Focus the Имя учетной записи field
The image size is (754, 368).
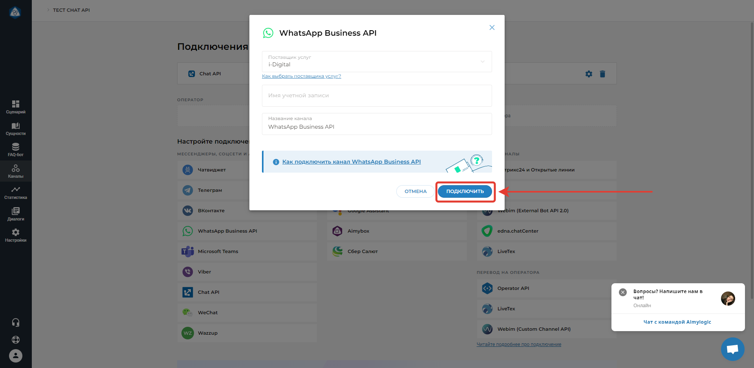pyautogui.click(x=377, y=96)
